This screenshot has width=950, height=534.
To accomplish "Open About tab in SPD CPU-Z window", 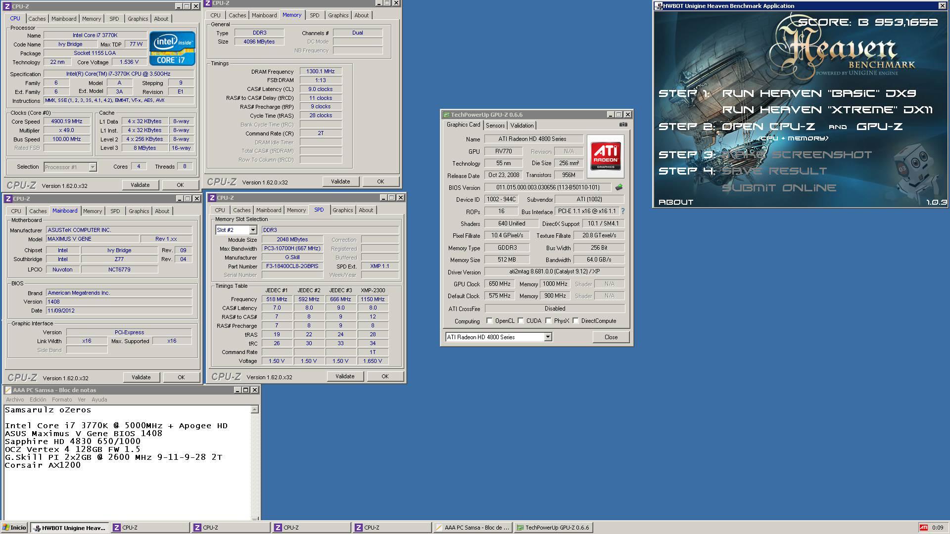I will 366,210.
